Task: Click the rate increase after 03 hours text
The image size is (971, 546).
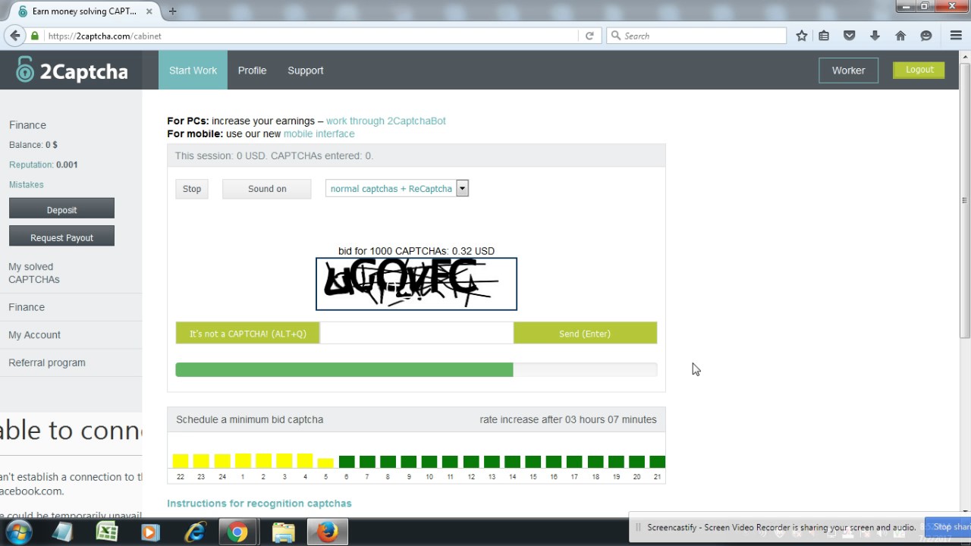Action: click(568, 419)
